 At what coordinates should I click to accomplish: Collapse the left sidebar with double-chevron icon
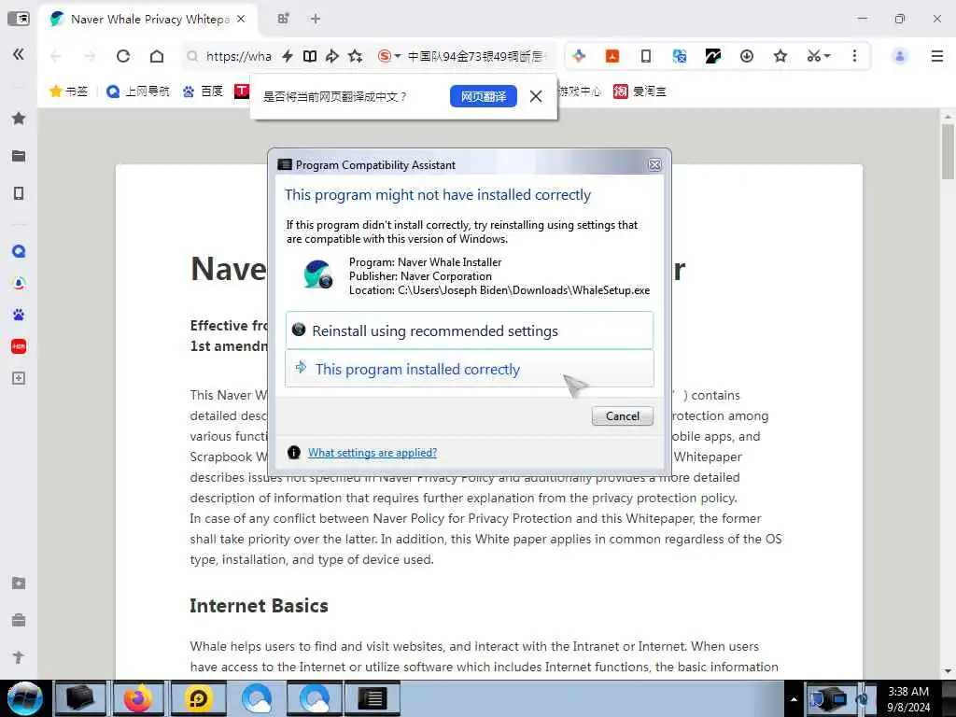tap(19, 54)
